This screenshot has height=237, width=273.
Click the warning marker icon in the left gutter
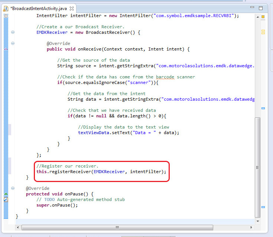[6, 16]
